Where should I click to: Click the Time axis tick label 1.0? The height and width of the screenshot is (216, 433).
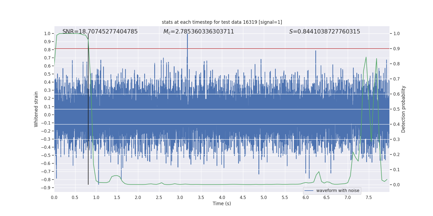click(x=96, y=197)
